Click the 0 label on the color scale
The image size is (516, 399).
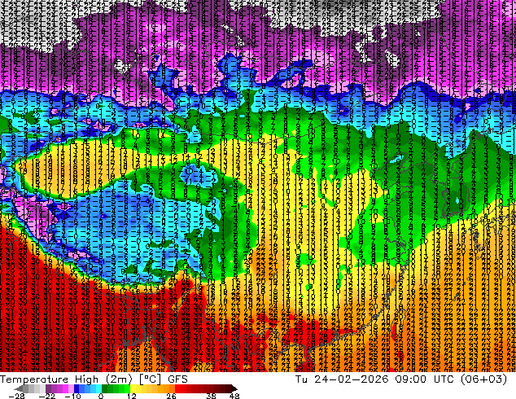pyautogui.click(x=101, y=396)
